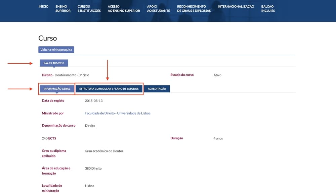Select Reconhecimento de Graus e Diplomas
The width and height of the screenshot is (336, 194).
click(x=194, y=9)
